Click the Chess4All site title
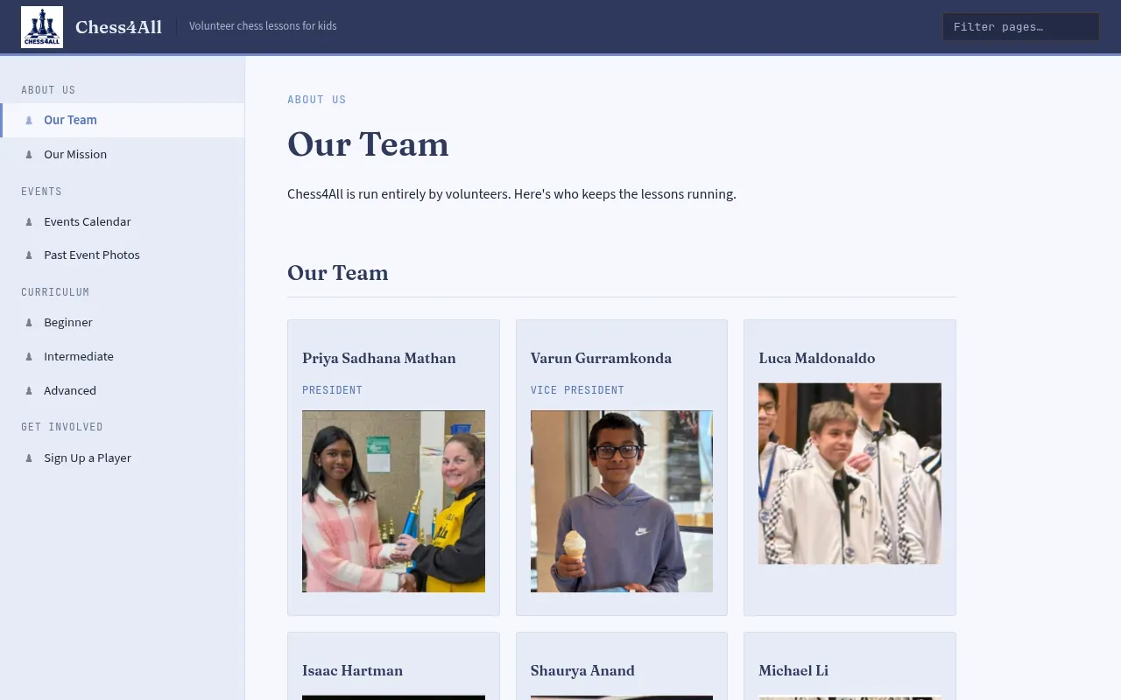The image size is (1121, 700). 118,27
